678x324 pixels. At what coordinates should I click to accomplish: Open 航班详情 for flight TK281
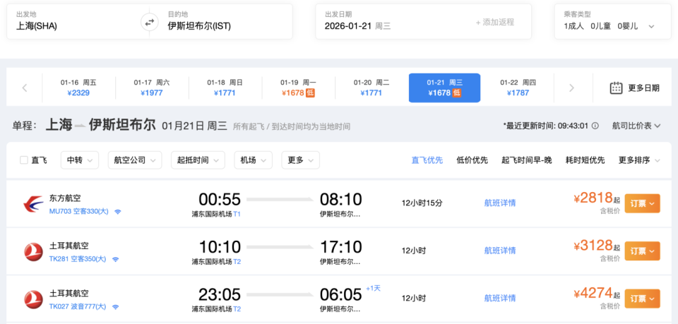pos(500,251)
